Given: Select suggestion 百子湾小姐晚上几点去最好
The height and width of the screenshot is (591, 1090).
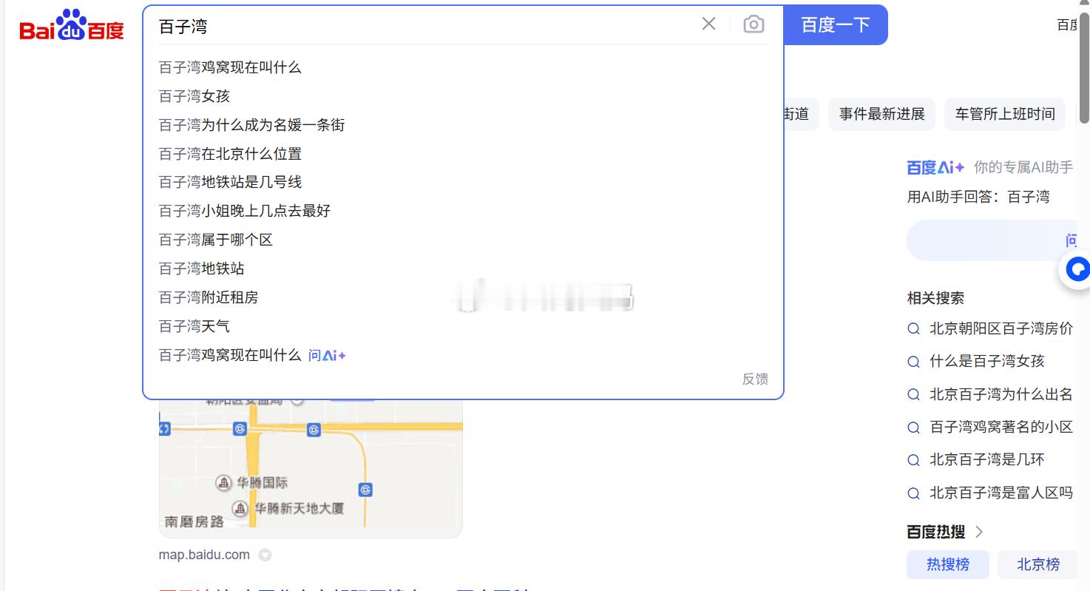Looking at the screenshot, I should pyautogui.click(x=245, y=211).
